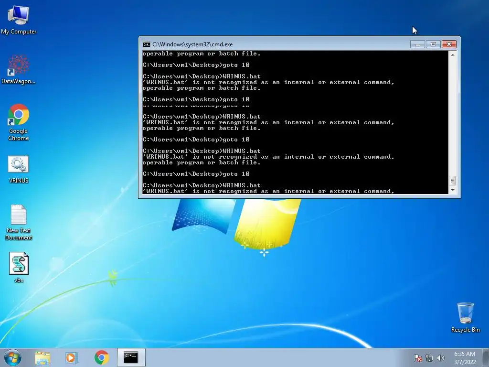
Task: Select the New Text Document icon
Action: click(x=19, y=222)
